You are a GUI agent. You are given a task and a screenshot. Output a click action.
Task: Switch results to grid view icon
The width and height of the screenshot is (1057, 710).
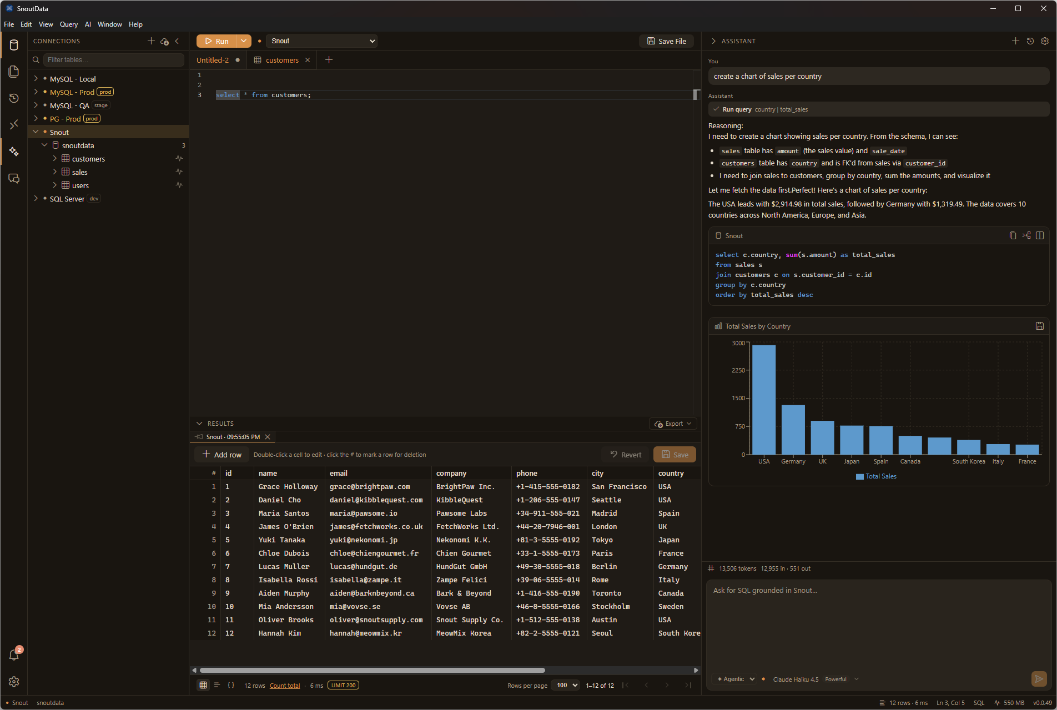click(x=203, y=685)
